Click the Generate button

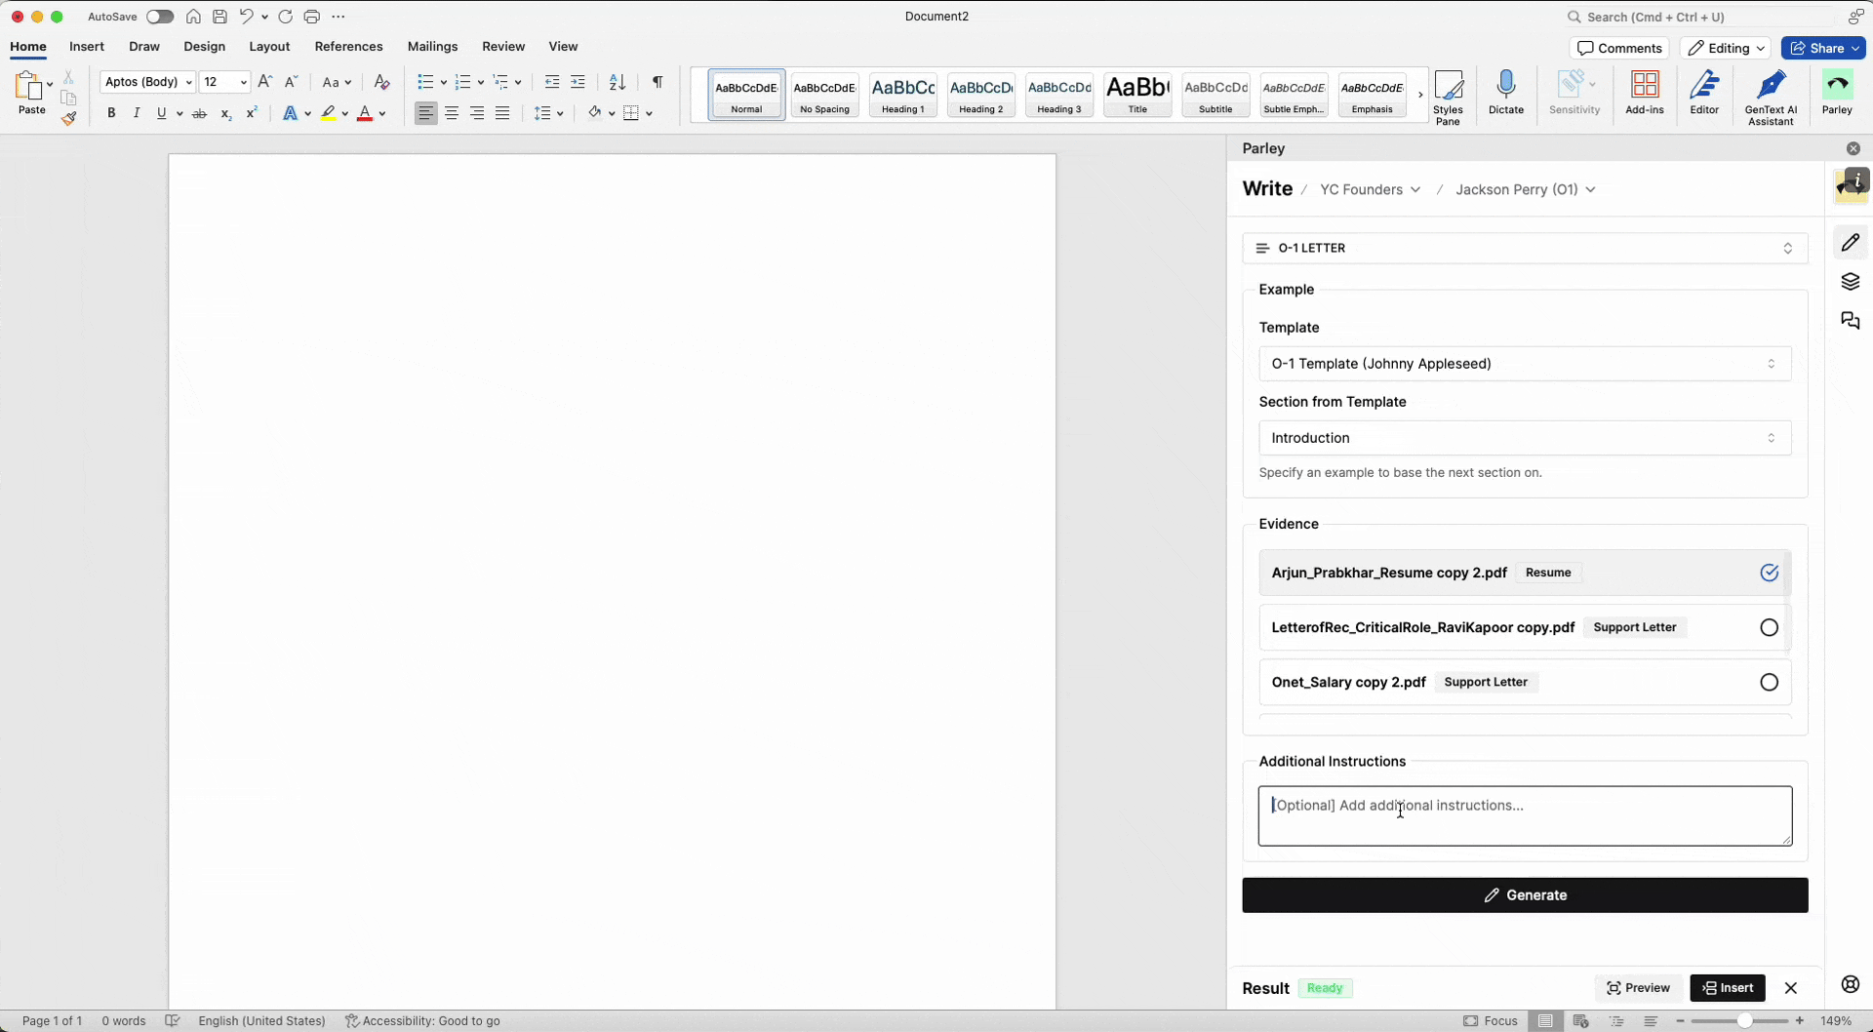[x=1524, y=895]
